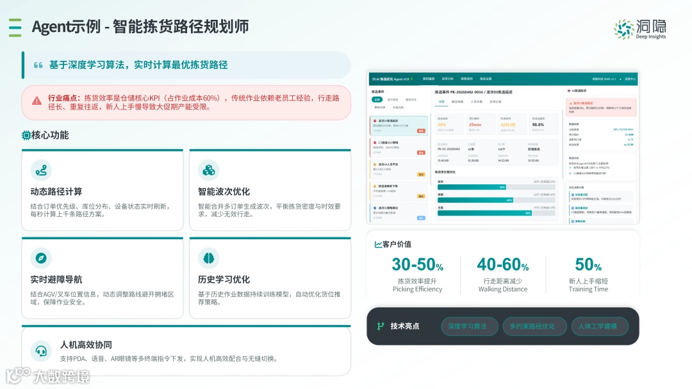Viewport: 692px width, 389px height.
Task: Click the blue dot on 波次05策略建议 event
Action: pos(375,208)
